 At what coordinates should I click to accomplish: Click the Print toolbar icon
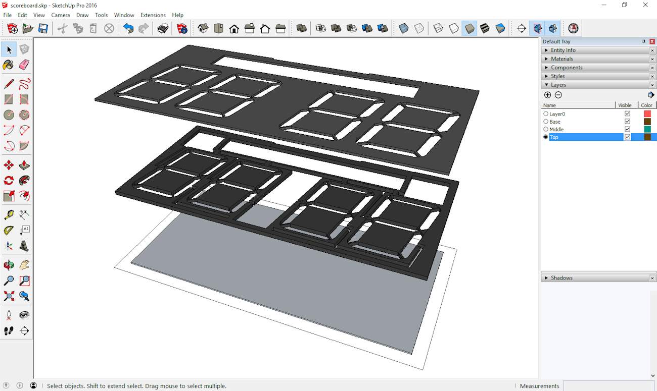point(163,29)
